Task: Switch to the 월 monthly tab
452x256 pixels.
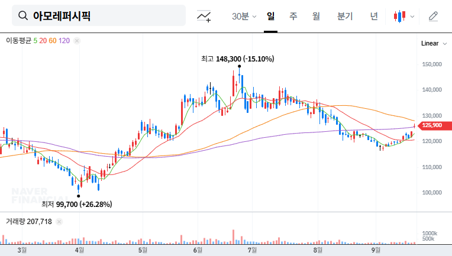Action: pos(316,17)
